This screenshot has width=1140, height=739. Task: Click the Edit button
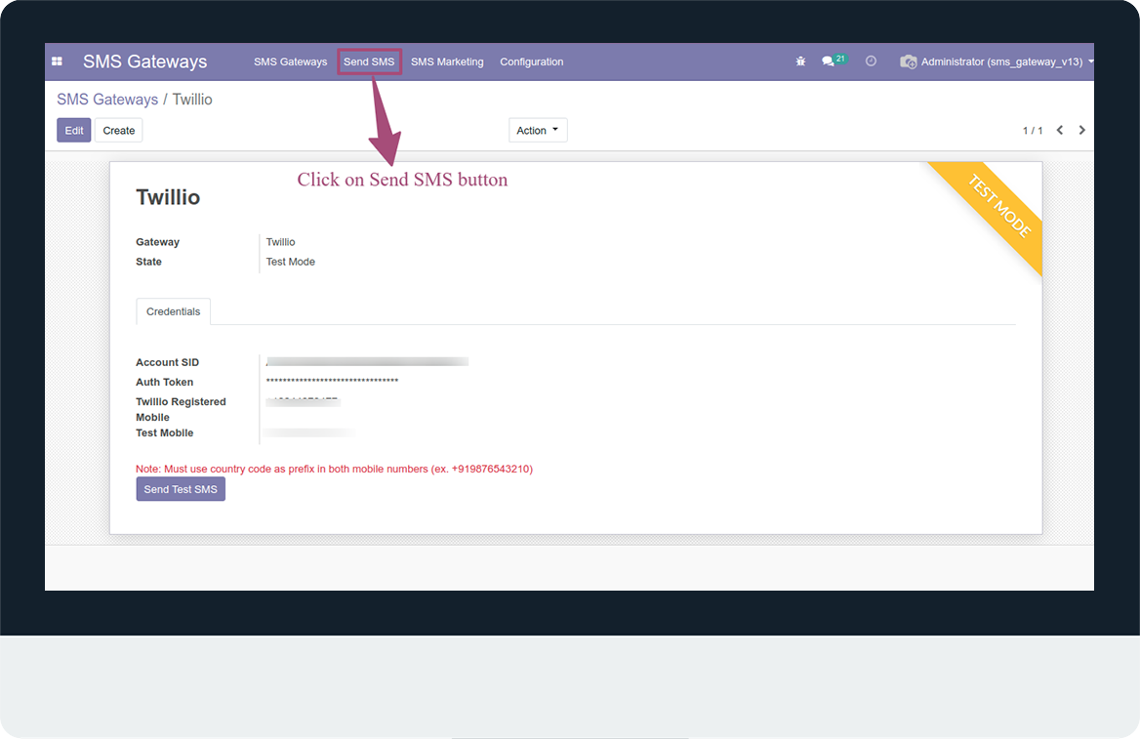click(x=74, y=130)
